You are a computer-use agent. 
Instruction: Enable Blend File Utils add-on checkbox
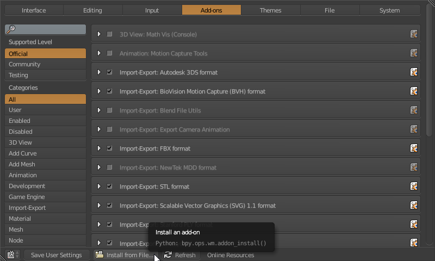point(110,110)
